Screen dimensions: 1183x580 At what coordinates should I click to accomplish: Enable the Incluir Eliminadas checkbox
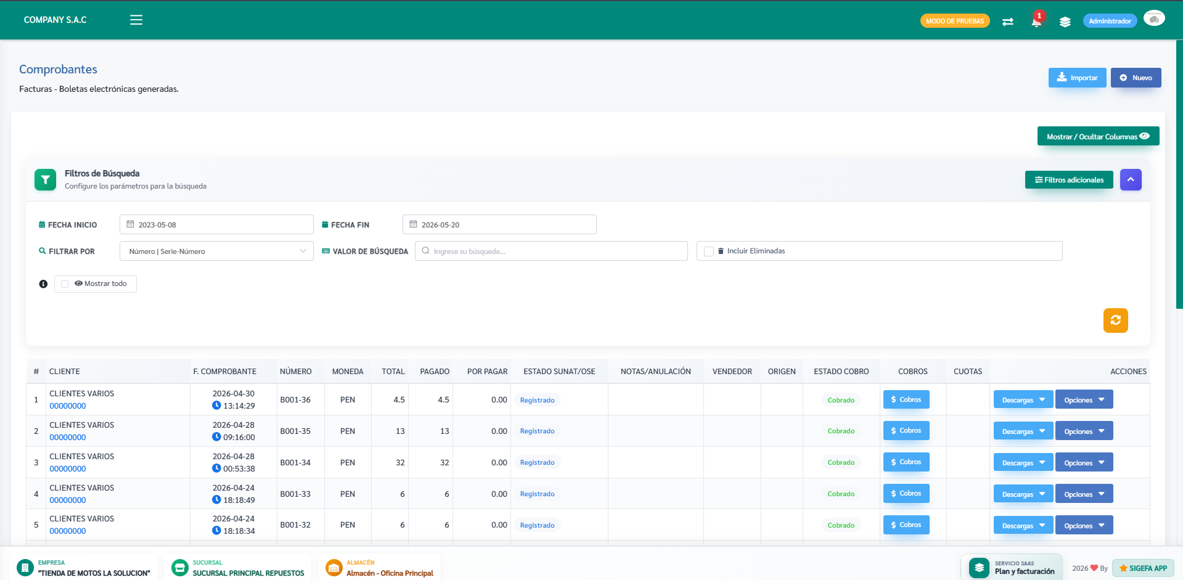(x=709, y=251)
